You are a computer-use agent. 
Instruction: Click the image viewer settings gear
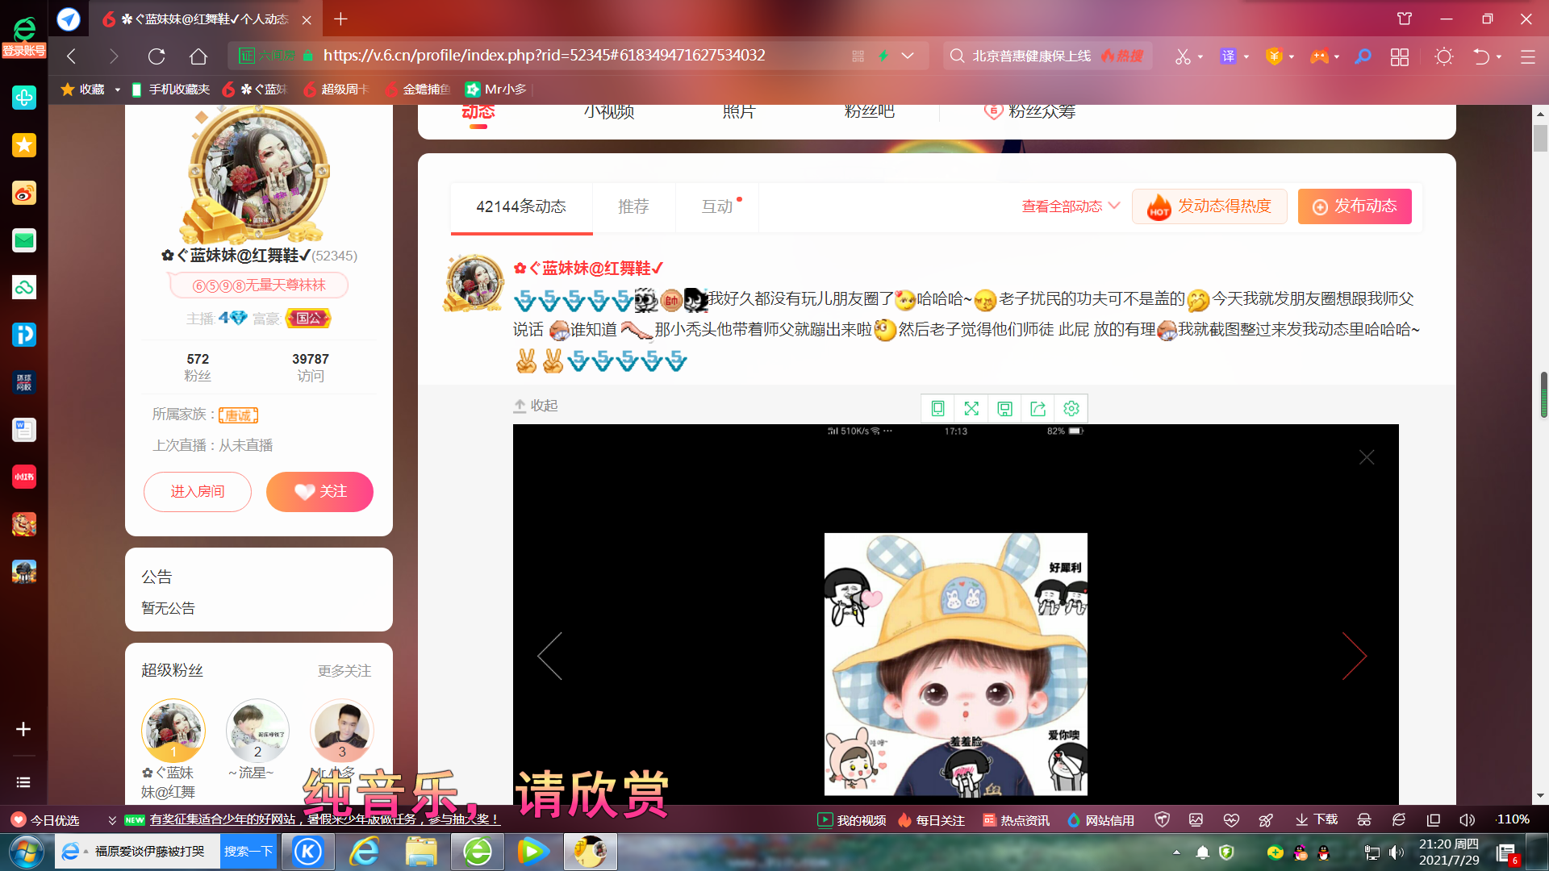tap(1071, 409)
